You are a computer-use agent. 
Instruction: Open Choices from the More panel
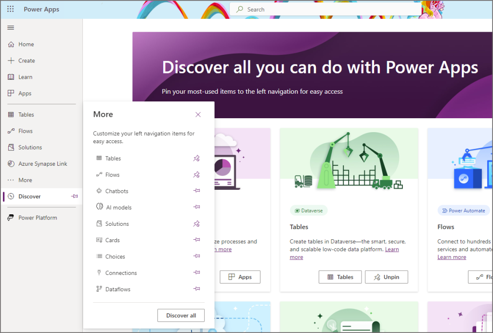click(110, 256)
